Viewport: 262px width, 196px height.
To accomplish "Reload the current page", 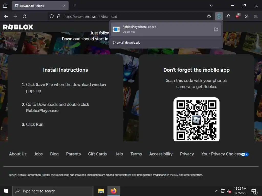I will pyautogui.click(x=25, y=16).
